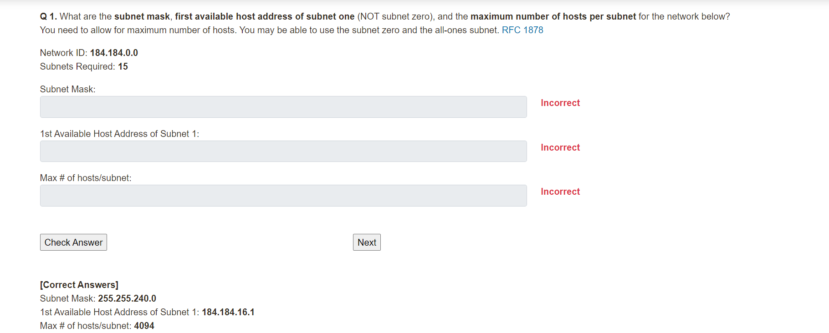
Task: Click the Network ID value 184.184.0.0
Action: [x=114, y=53]
